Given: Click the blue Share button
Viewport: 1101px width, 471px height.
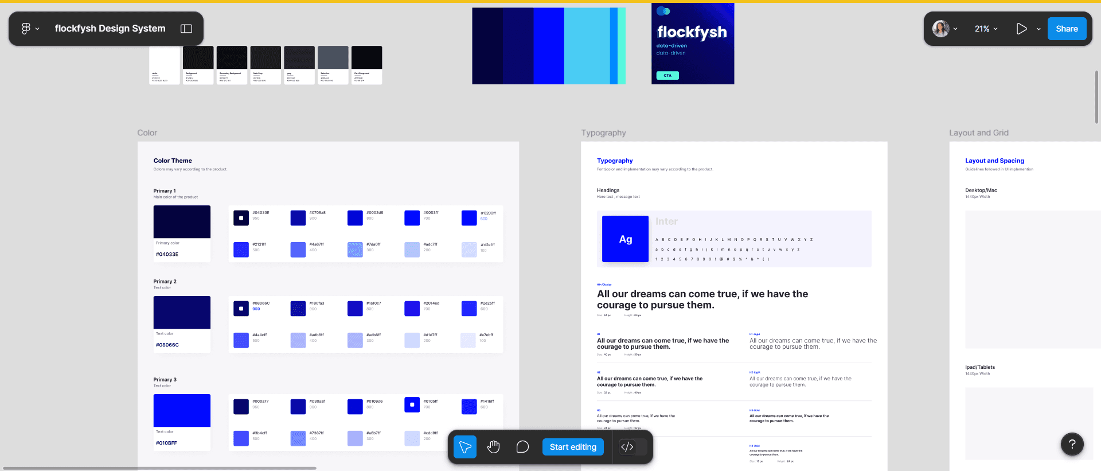Looking at the screenshot, I should (x=1067, y=29).
